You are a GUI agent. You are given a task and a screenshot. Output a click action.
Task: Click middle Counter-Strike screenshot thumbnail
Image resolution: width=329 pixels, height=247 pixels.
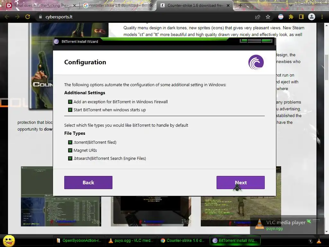[x=151, y=211]
